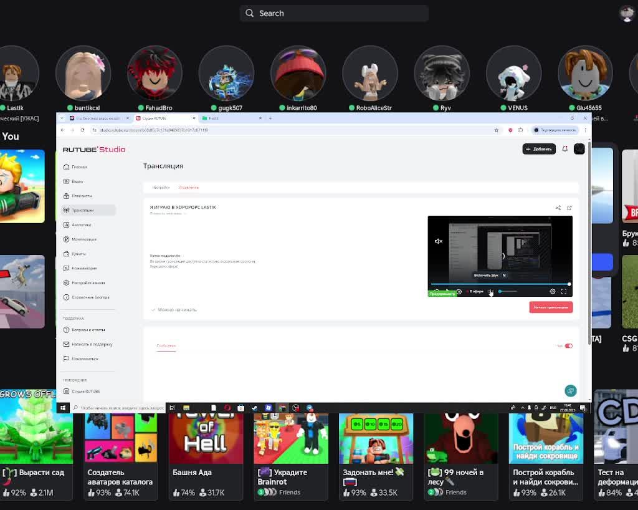Viewport: 638px width, 510px height.
Task: Click the red Начать трансляцию button
Action: click(x=551, y=307)
